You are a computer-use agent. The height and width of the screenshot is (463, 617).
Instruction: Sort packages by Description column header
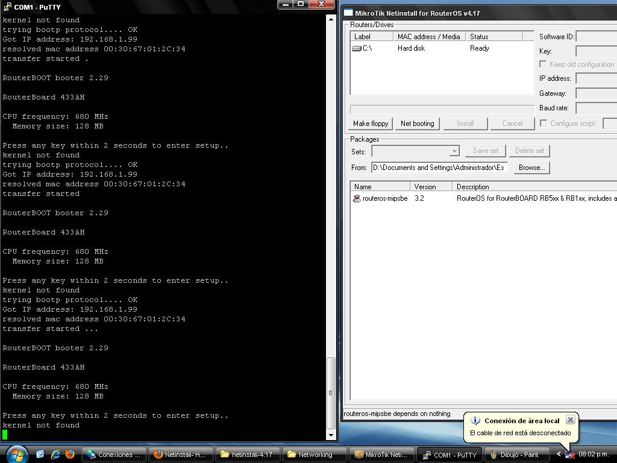(x=535, y=187)
